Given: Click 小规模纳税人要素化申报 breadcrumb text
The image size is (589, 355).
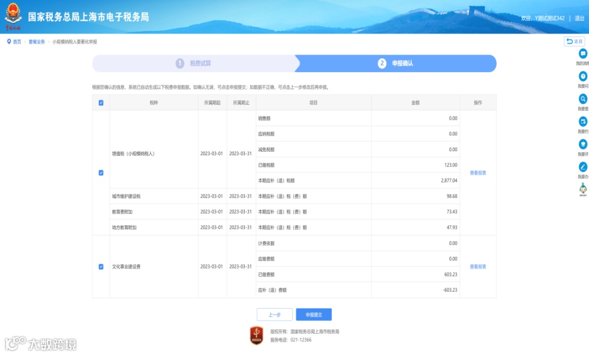Looking at the screenshot, I should (75, 42).
